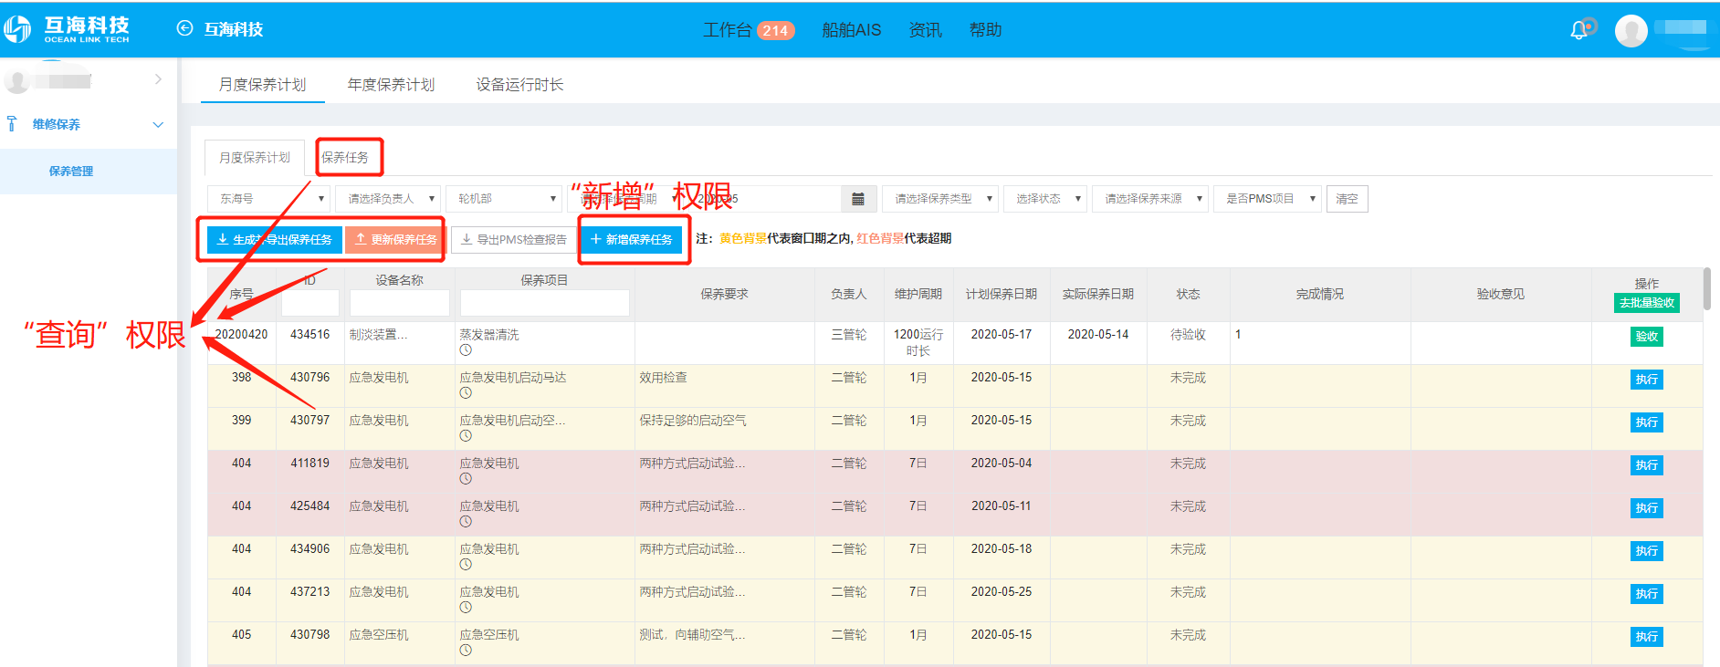The image size is (1720, 667).
Task: Switch to 月度保养计划 top tab
Action: click(262, 84)
